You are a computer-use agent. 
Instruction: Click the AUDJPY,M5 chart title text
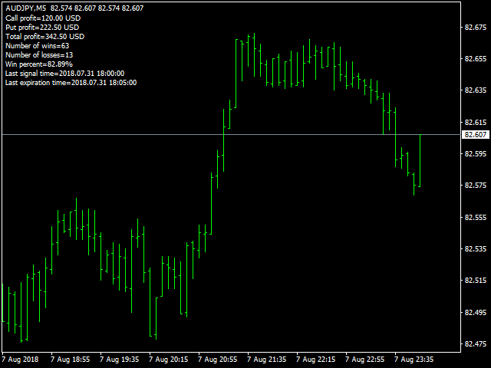[25, 8]
